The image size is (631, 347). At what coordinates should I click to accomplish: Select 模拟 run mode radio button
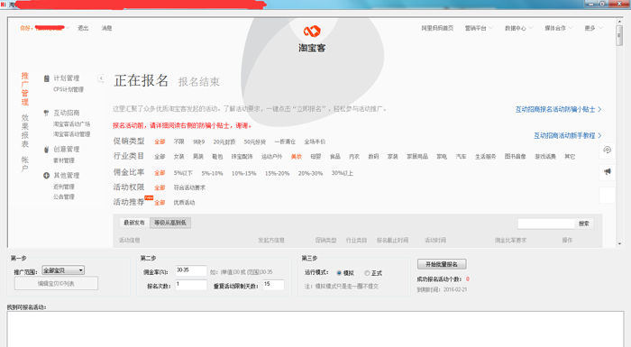pos(339,273)
